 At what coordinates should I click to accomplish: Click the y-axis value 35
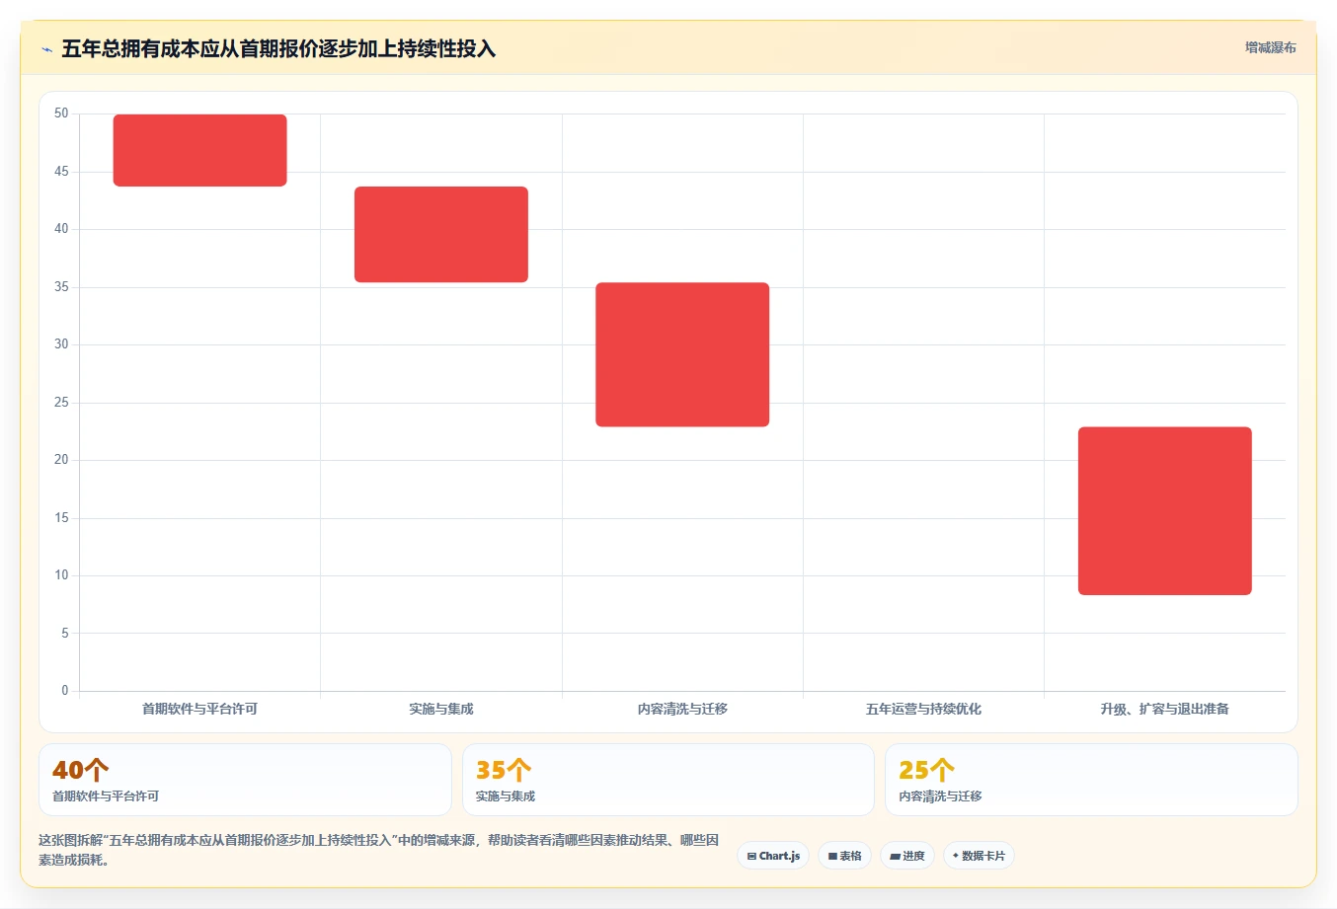(x=61, y=287)
